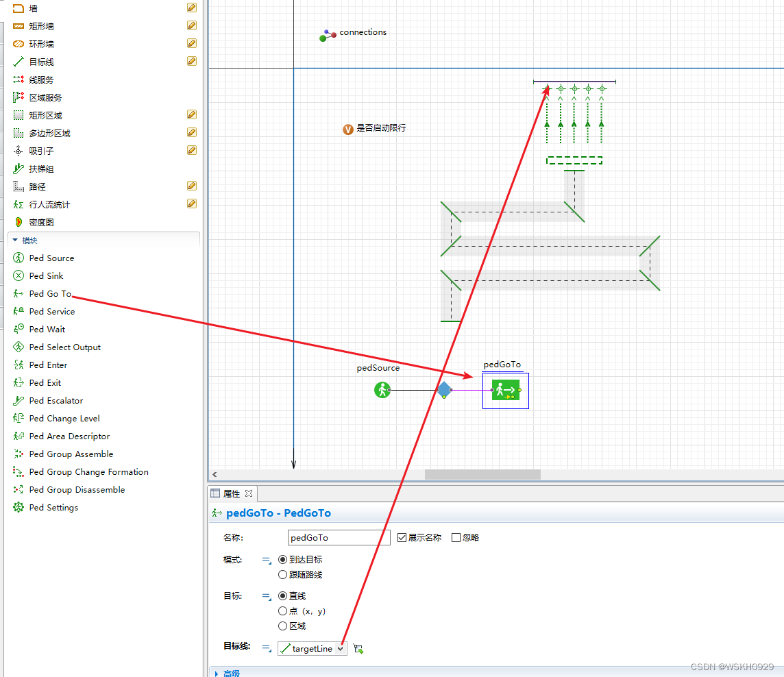This screenshot has width=784, height=677.
Task: Pick the Ped Enter block icon
Action: click(19, 365)
